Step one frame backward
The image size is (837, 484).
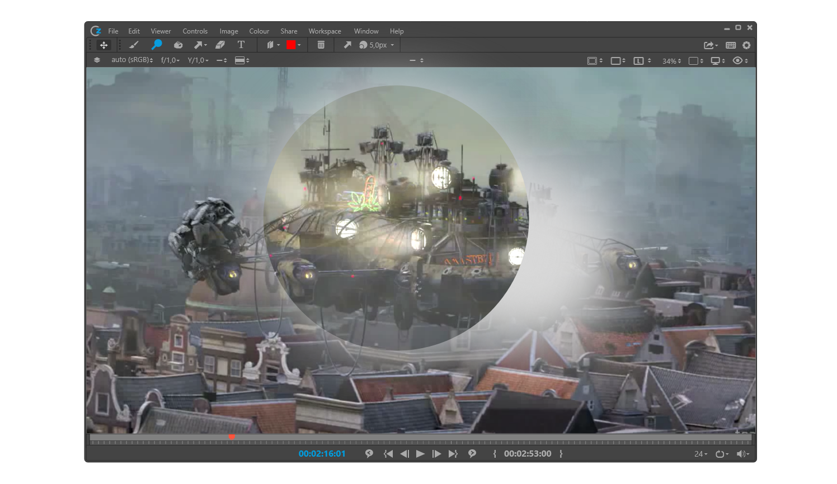[x=405, y=453]
